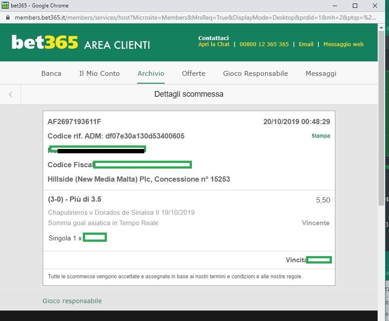Viewport: 389px width, 321px height.
Task: Click the (3-0) - Più di 3.5 selection
Action: pyautogui.click(x=75, y=199)
